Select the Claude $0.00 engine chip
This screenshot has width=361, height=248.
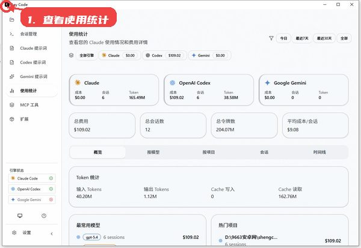(x=120, y=55)
